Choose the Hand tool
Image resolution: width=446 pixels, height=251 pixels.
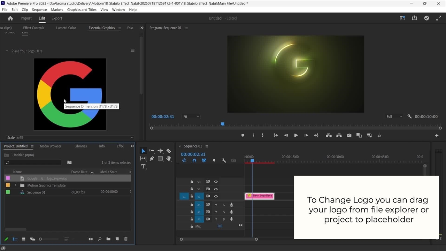click(x=169, y=159)
